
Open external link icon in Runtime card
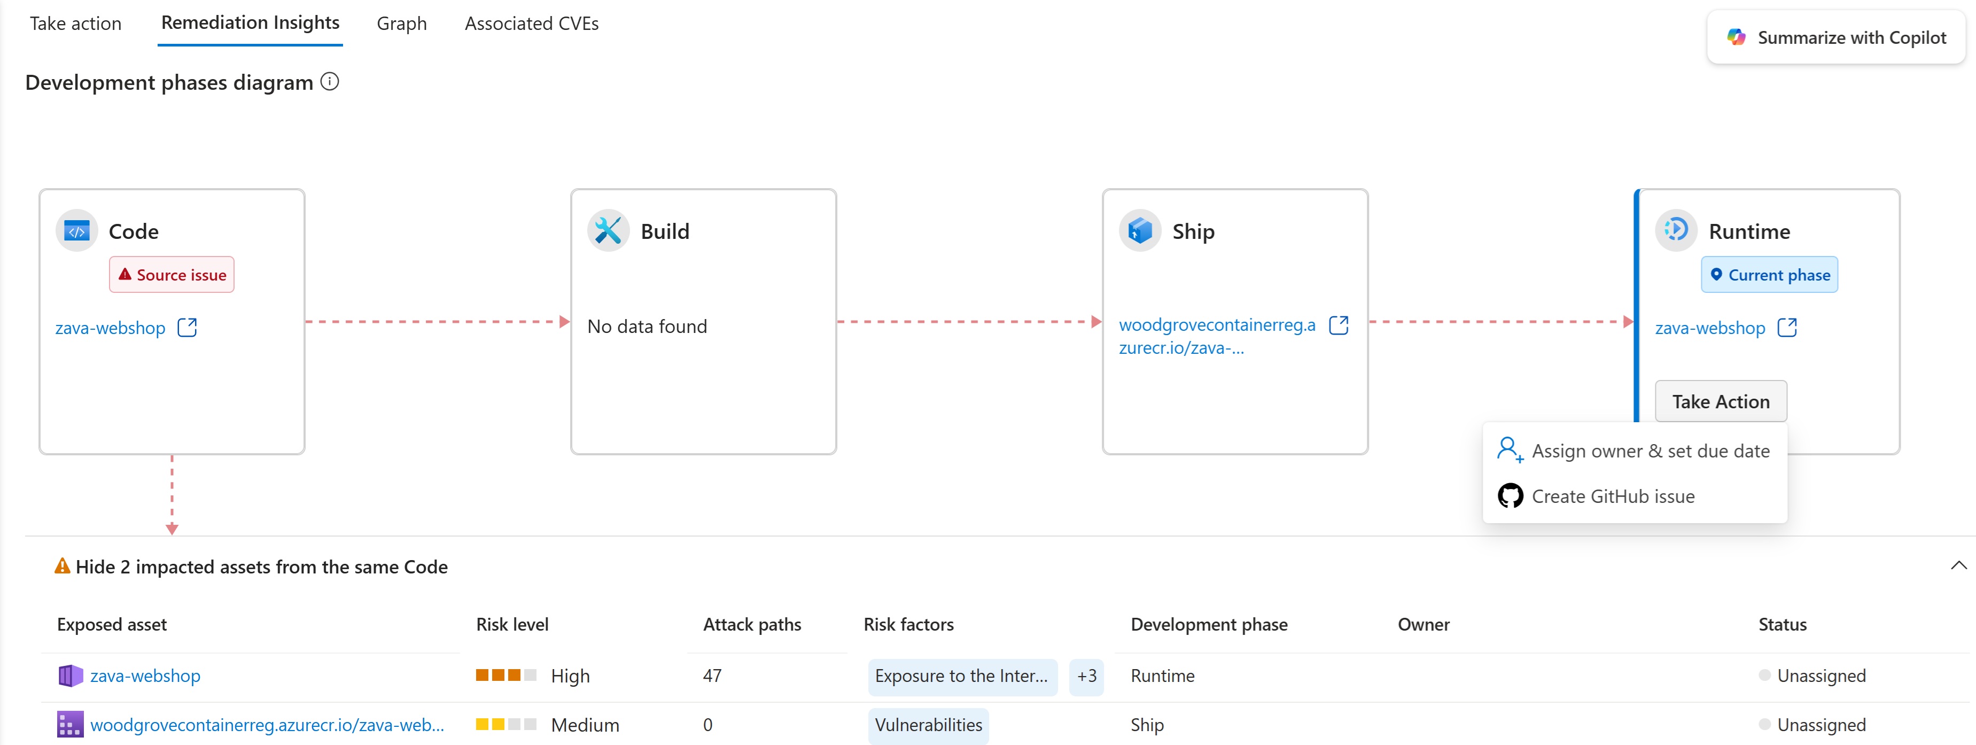pyautogui.click(x=1787, y=328)
